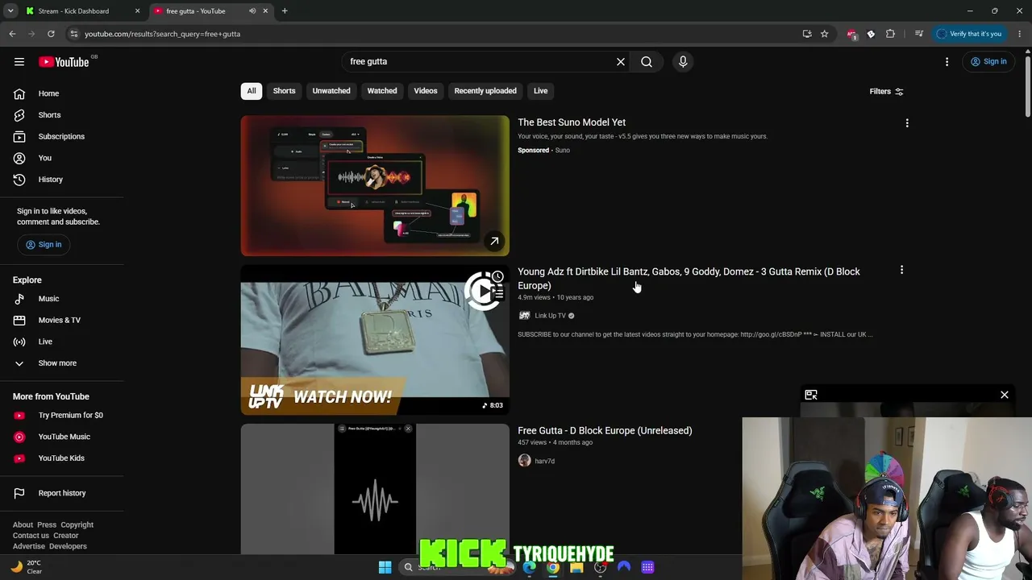
Task: Clear the search box with the X
Action: (621, 62)
